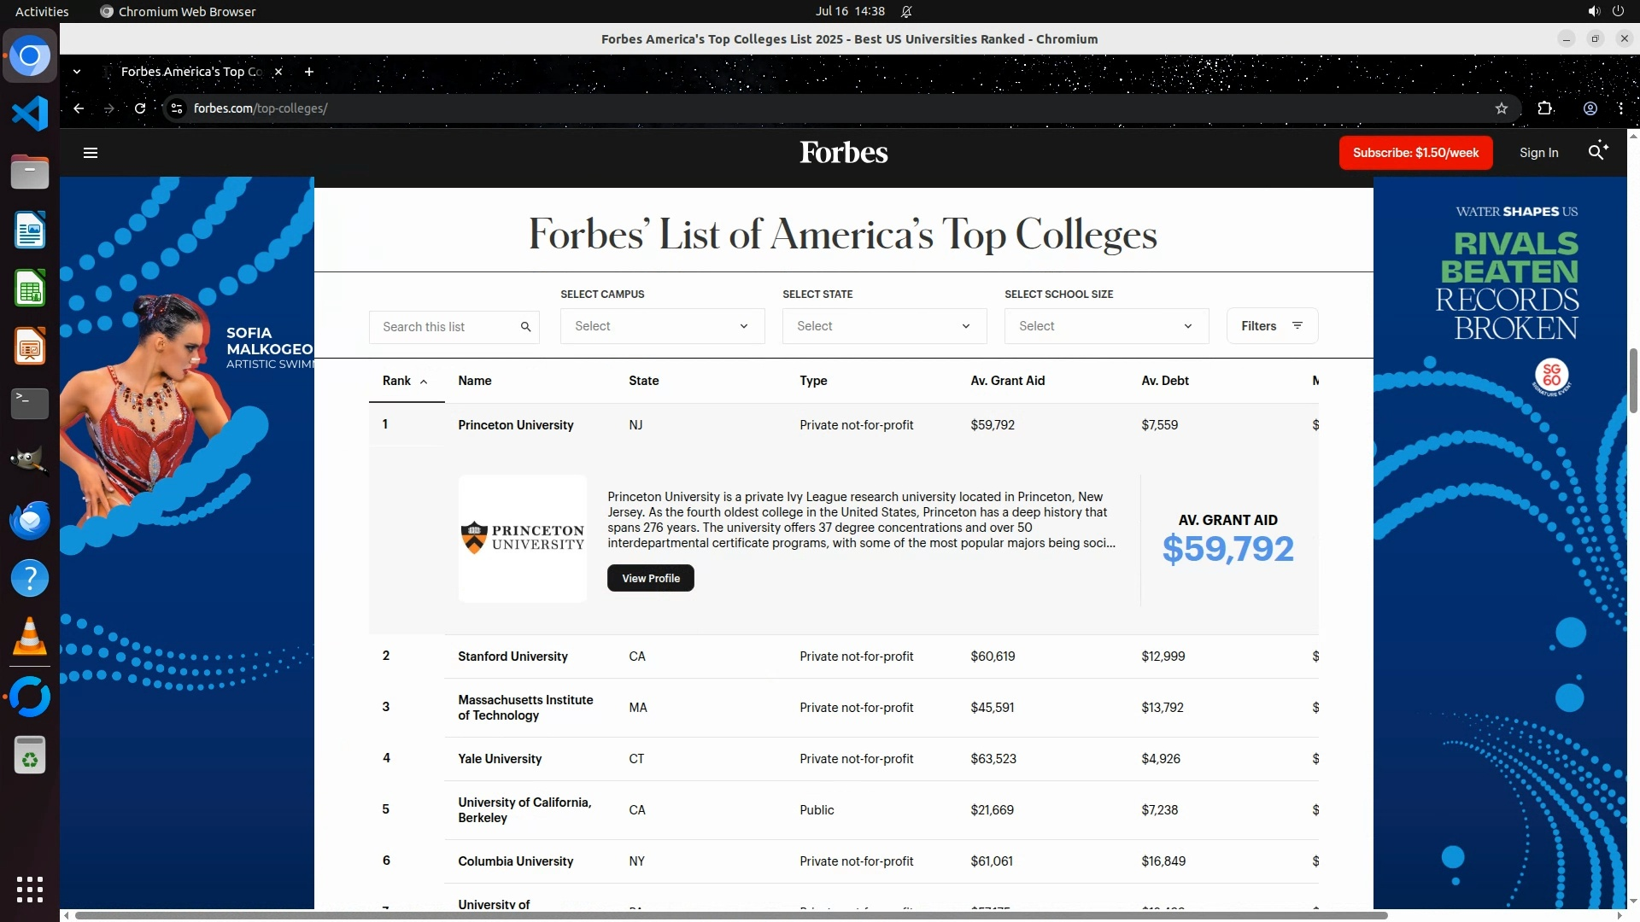Image resolution: width=1640 pixels, height=922 pixels.
Task: Open the Chromium extensions puzzle icon
Action: [1545, 108]
